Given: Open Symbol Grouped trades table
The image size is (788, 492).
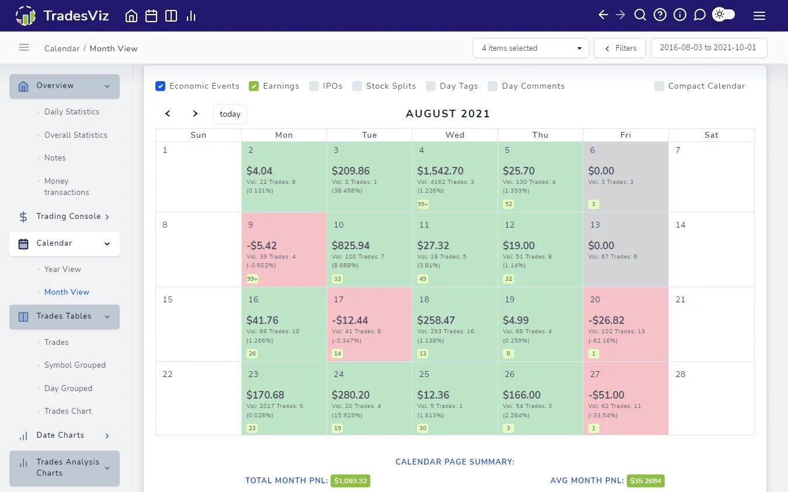Looking at the screenshot, I should (75, 365).
